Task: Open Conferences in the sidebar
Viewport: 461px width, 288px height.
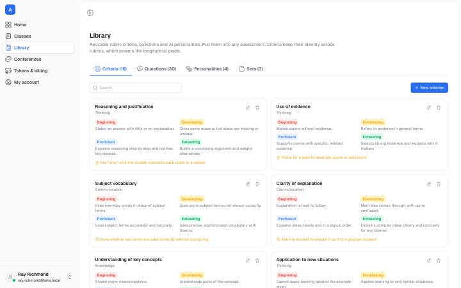Action: [38, 59]
